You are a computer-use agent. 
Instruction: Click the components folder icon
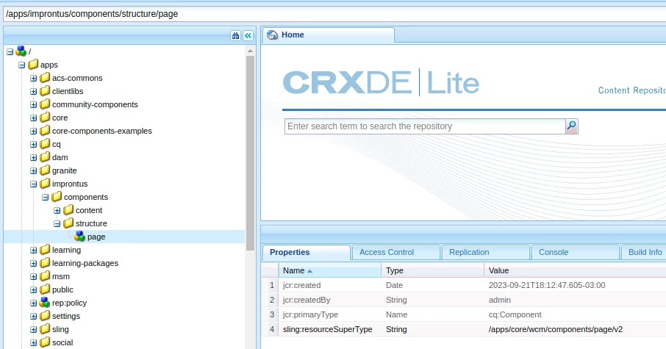tap(57, 197)
